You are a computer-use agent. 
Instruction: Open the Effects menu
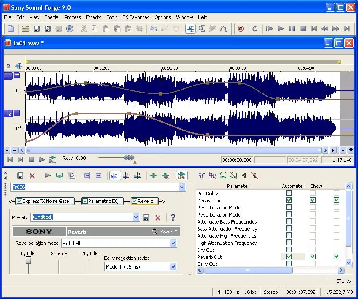tap(93, 17)
